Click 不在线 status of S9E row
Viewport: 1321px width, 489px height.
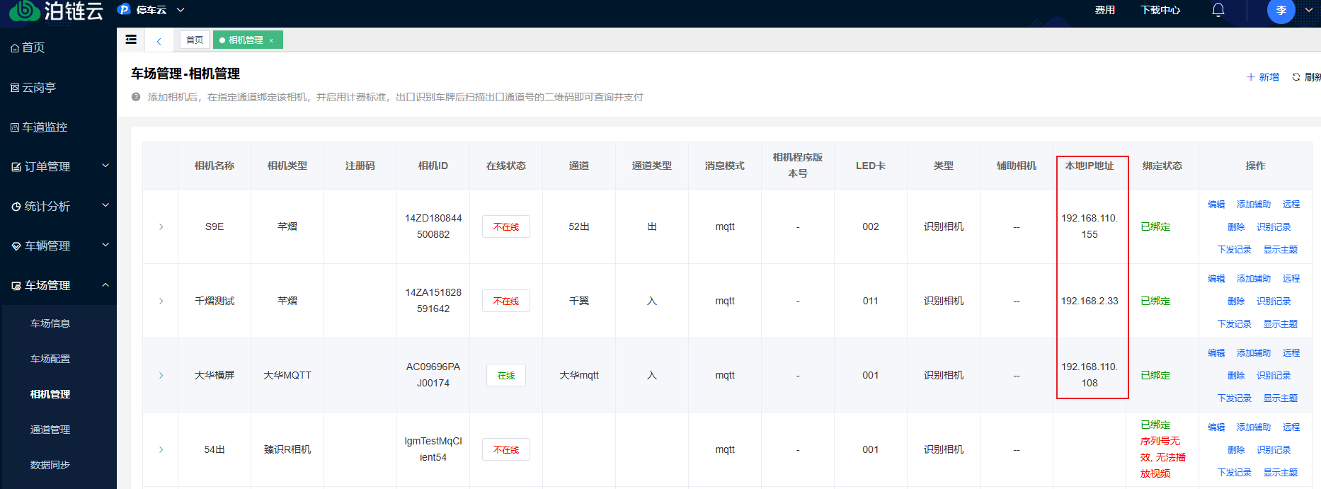506,226
